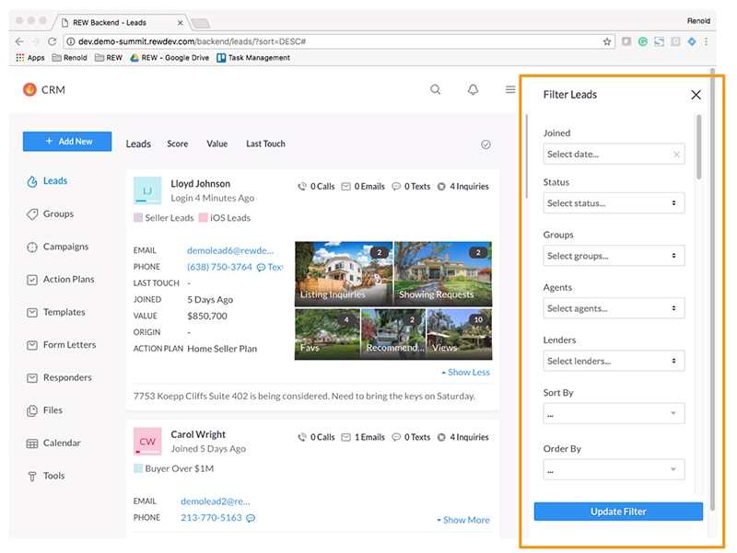Click the green Grammarly extension icon
The image size is (737, 553).
click(642, 41)
